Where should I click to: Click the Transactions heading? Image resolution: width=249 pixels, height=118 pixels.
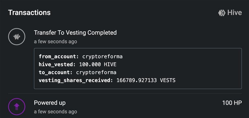coord(29,13)
